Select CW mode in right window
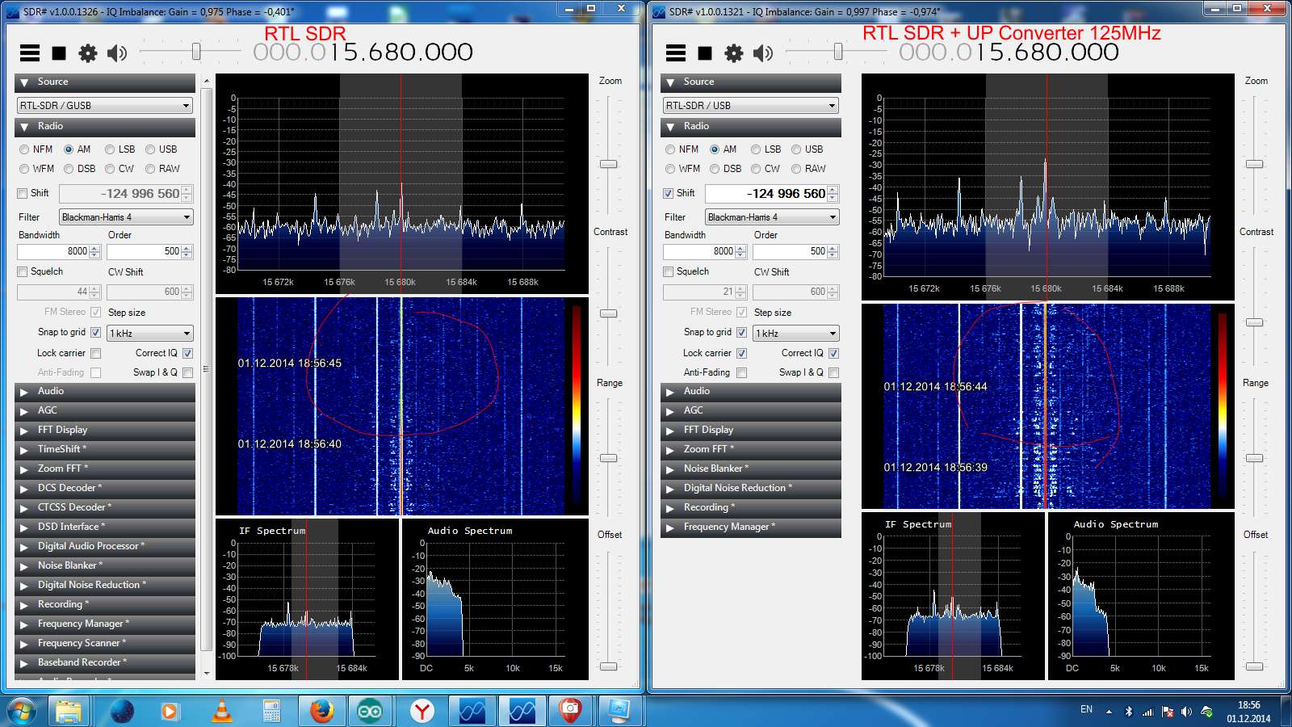The height and width of the screenshot is (727, 1292). tap(756, 169)
